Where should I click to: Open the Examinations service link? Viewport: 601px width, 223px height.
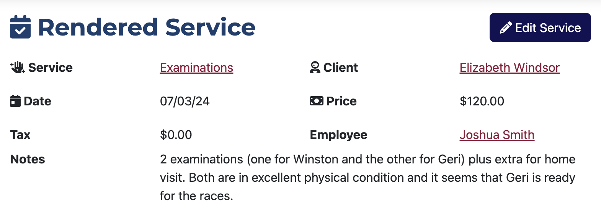pos(196,68)
